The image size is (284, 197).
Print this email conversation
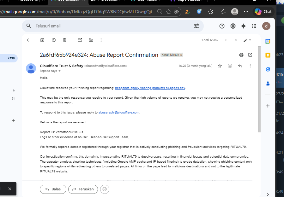point(241,55)
